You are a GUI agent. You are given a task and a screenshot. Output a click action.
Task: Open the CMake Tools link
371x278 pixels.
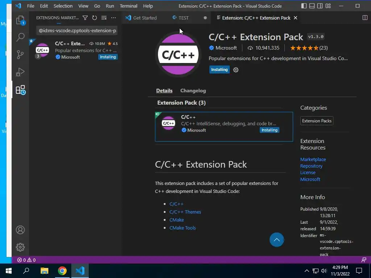(x=183, y=228)
